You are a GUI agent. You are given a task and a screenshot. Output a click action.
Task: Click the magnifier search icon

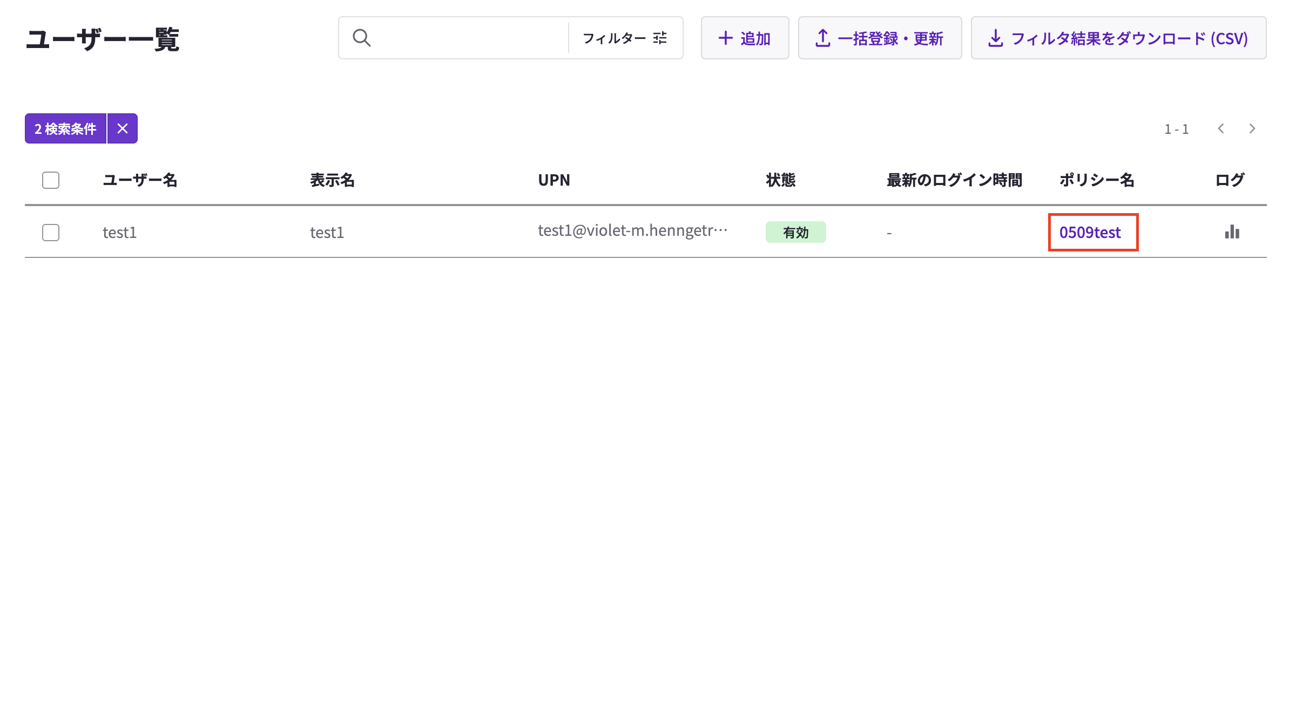[361, 38]
